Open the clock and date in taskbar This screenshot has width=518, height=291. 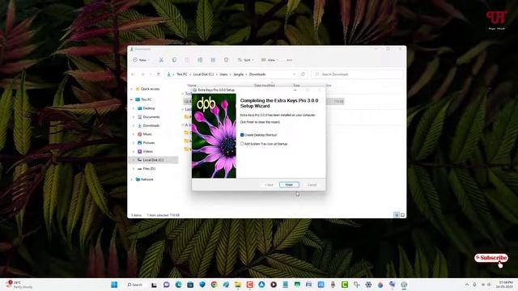504,285
